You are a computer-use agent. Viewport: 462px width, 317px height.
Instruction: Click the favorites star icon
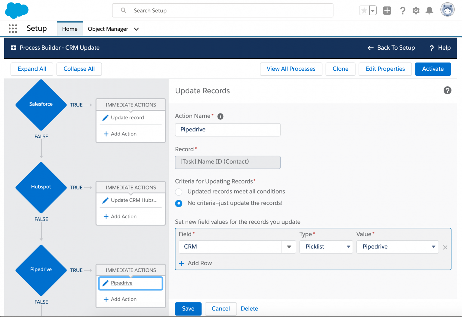pyautogui.click(x=364, y=11)
